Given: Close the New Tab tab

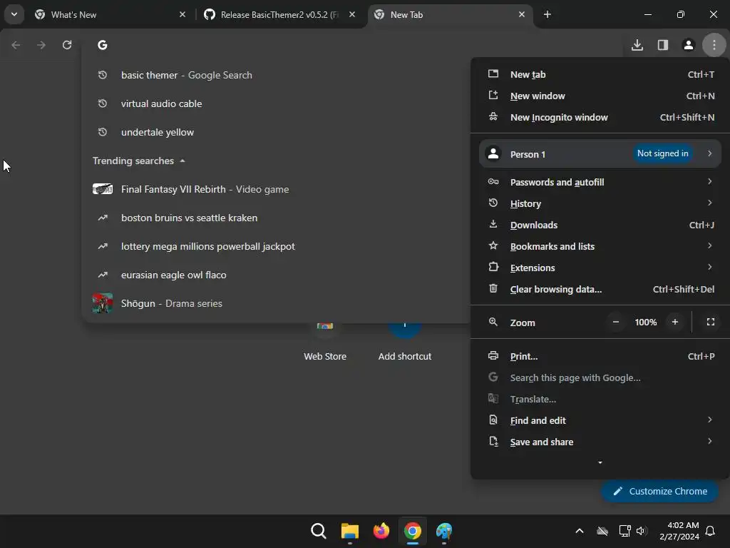Looking at the screenshot, I should point(522,14).
